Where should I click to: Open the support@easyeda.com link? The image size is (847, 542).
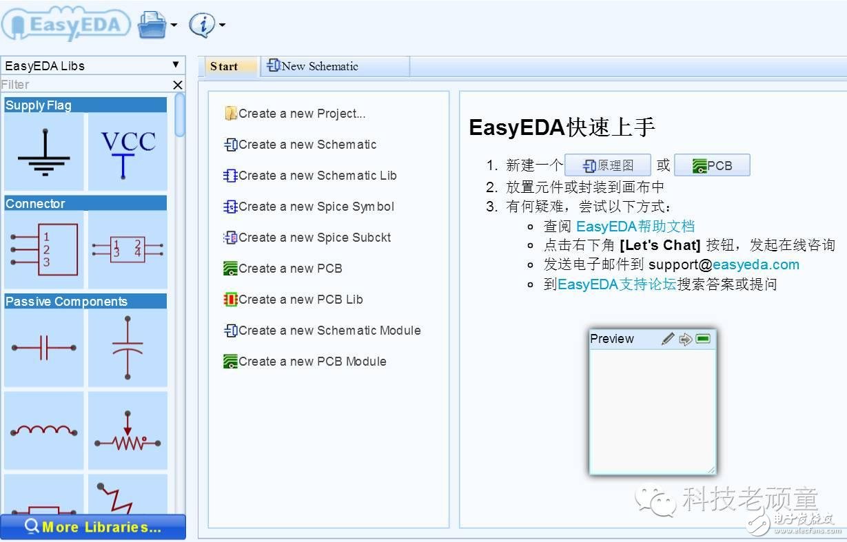pos(724,264)
